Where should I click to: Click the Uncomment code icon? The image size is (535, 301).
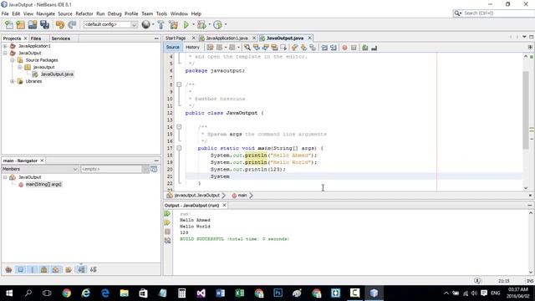click(374, 48)
